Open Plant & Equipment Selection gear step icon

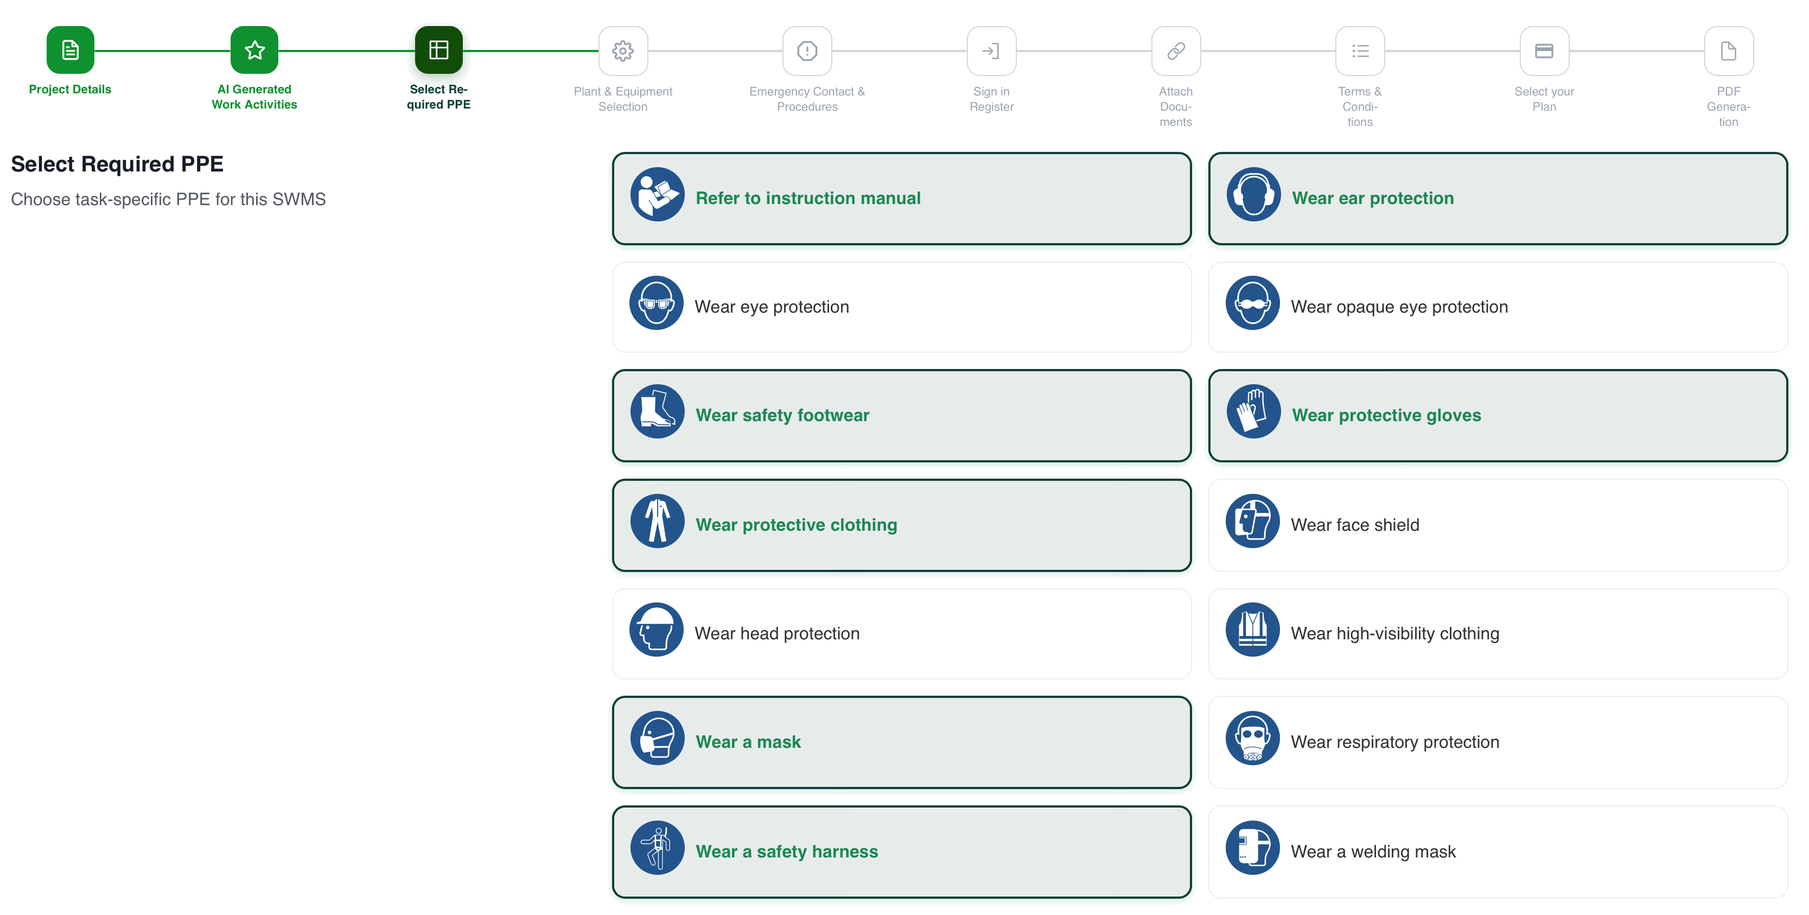(623, 50)
